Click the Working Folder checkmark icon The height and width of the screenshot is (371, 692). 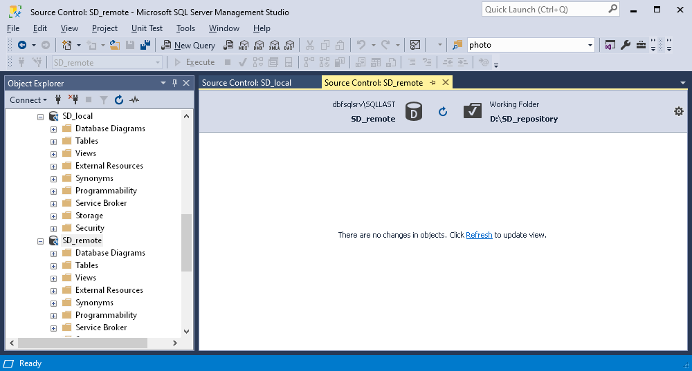(472, 111)
